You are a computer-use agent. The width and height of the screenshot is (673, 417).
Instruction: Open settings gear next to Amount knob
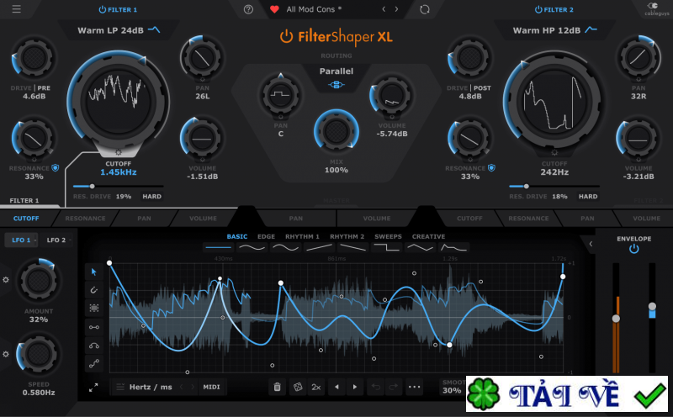6,280
